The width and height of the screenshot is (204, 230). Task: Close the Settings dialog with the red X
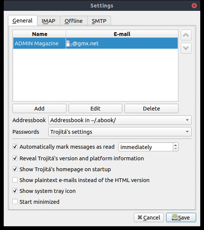[194, 6]
